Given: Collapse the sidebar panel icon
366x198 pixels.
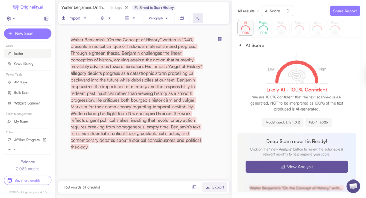Looking at the screenshot, I should click(46, 19).
